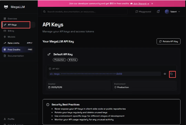Screen dimensions: 186x125
Task: Click the Default API Key title
Action: click(x=63, y=54)
